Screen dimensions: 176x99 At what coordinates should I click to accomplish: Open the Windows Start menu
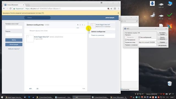click(2, 97)
